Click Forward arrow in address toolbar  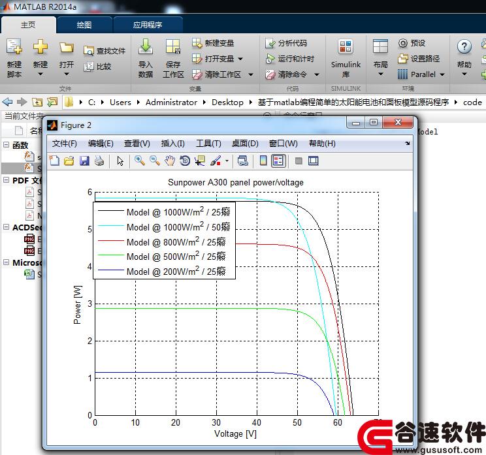point(22,102)
